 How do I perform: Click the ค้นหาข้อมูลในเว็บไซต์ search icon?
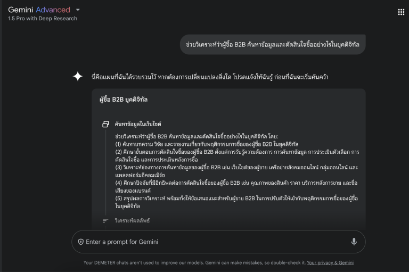(x=105, y=124)
